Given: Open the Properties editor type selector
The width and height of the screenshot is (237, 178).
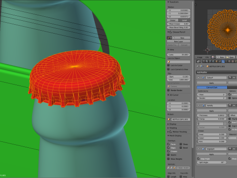Looking at the screenshot, I should [198, 61].
